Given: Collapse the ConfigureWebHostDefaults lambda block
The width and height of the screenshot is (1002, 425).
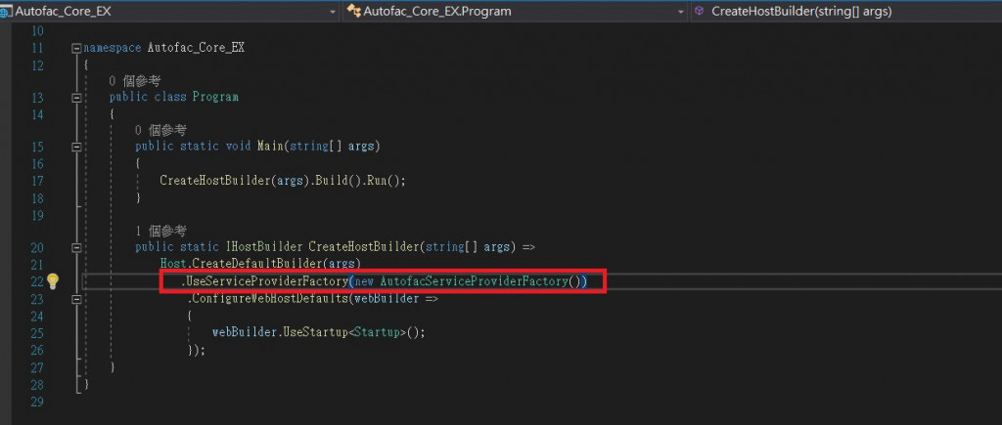Looking at the screenshot, I should click(x=76, y=299).
